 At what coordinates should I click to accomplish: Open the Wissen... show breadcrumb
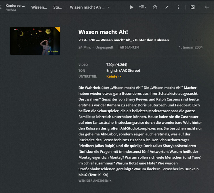(x=39, y=7)
